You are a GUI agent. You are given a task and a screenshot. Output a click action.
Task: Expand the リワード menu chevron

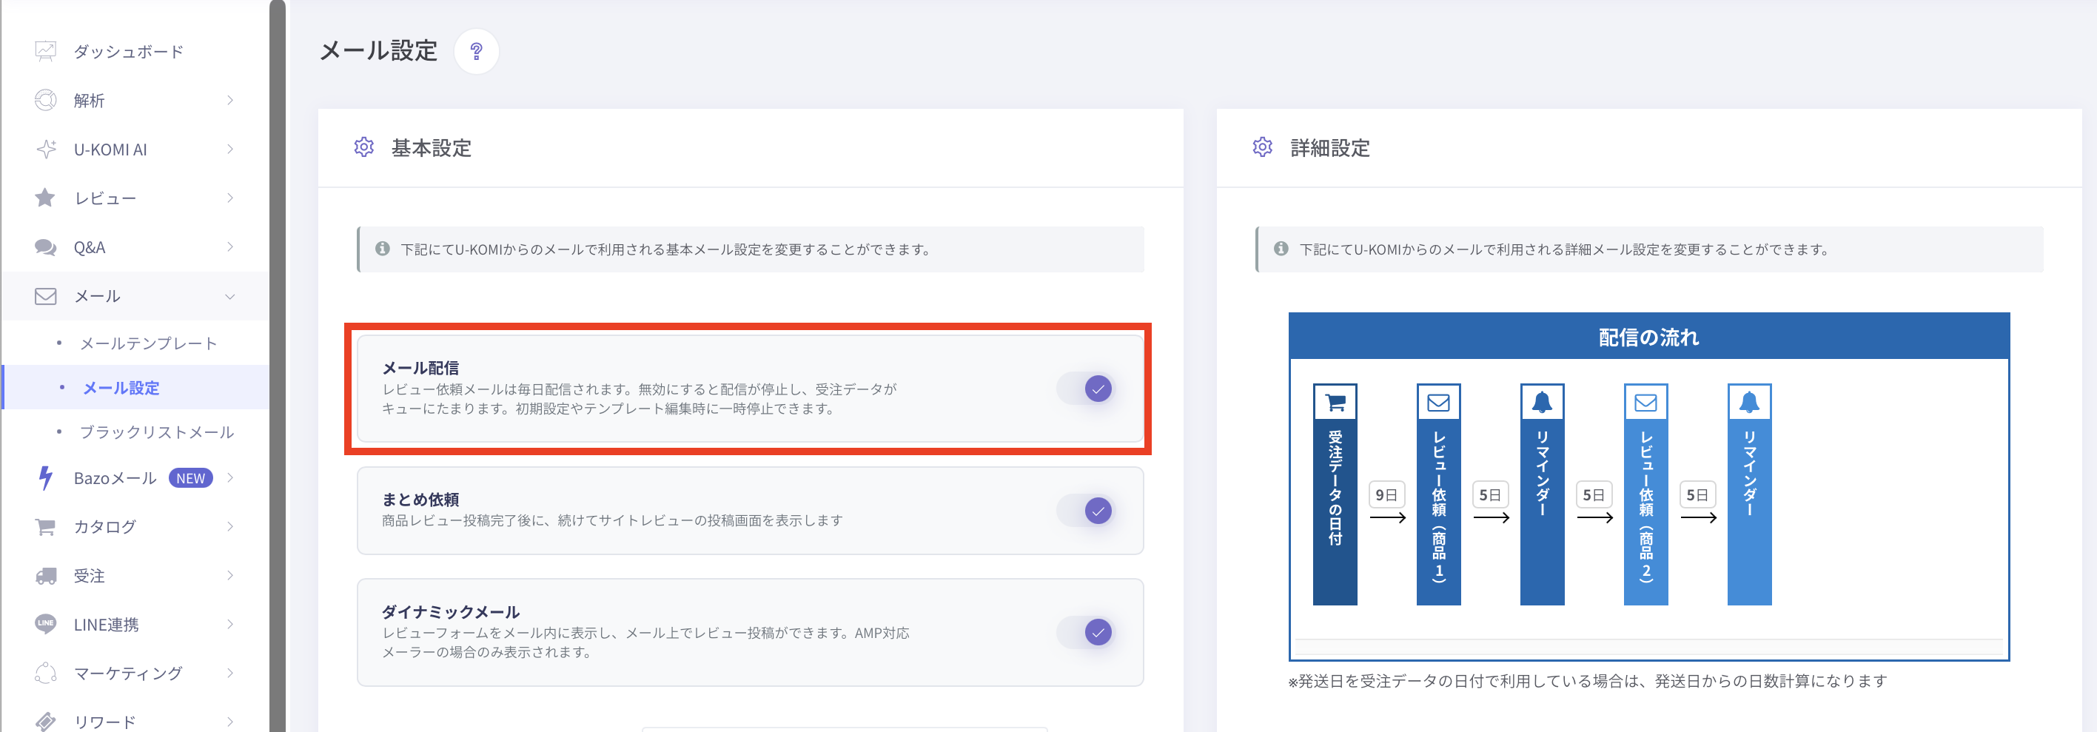230,722
